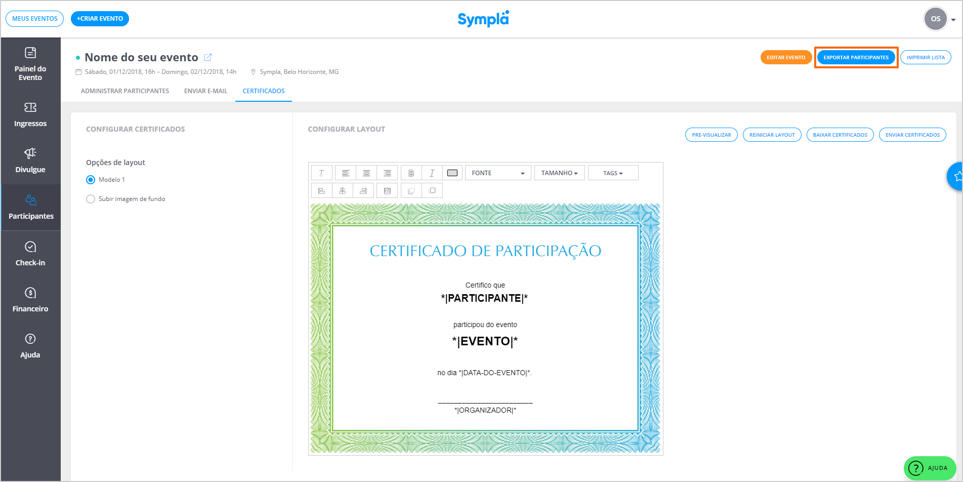
Task: Expand the TAMANHO size dropdown
Action: (559, 173)
